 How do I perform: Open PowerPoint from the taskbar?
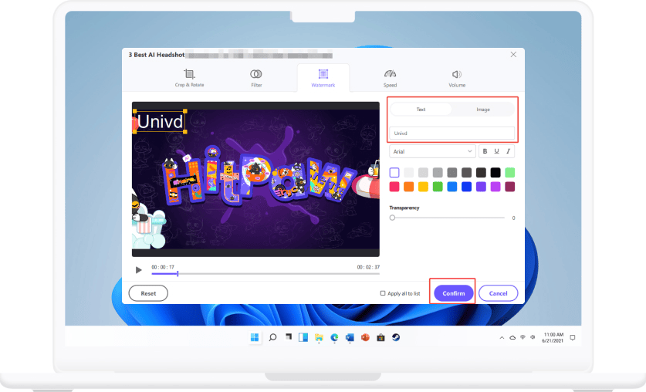365,338
